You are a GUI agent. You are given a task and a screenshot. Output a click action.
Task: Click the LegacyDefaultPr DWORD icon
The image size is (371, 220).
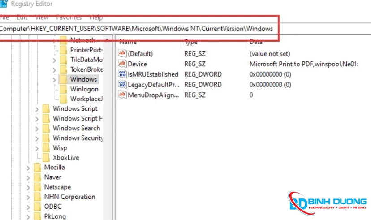click(122, 84)
